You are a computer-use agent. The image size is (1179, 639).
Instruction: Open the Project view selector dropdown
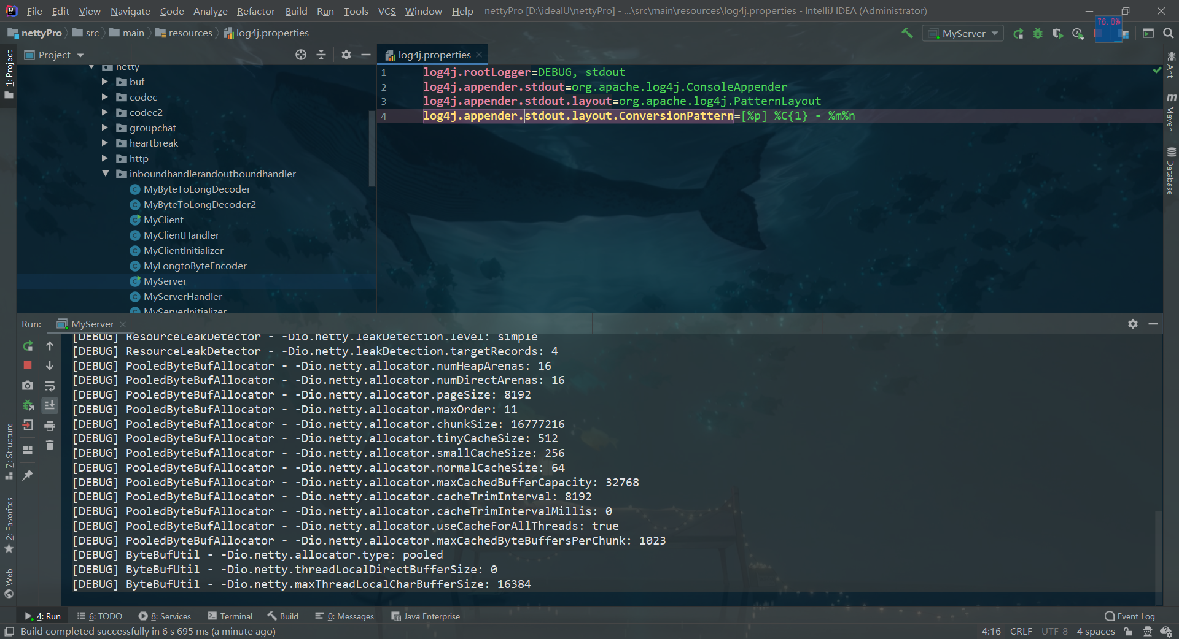click(54, 55)
